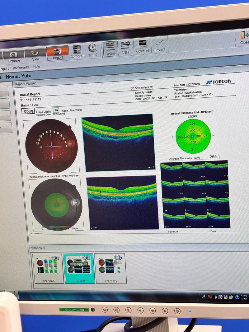The width and height of the screenshot is (249, 332).
Task: Select the first report thumbnail
Action: point(48,268)
